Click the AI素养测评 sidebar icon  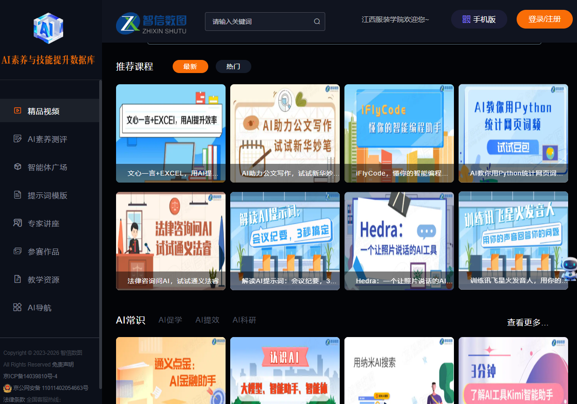click(17, 139)
